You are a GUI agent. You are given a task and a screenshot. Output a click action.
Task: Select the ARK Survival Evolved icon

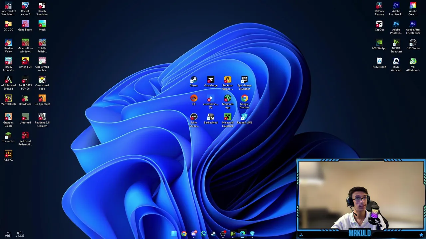[x=8, y=83]
